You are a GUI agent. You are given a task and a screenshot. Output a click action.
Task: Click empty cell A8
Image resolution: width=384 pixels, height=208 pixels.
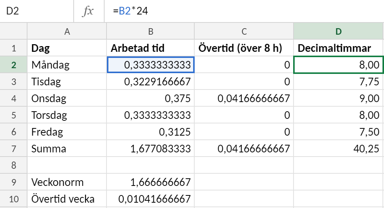(67, 165)
